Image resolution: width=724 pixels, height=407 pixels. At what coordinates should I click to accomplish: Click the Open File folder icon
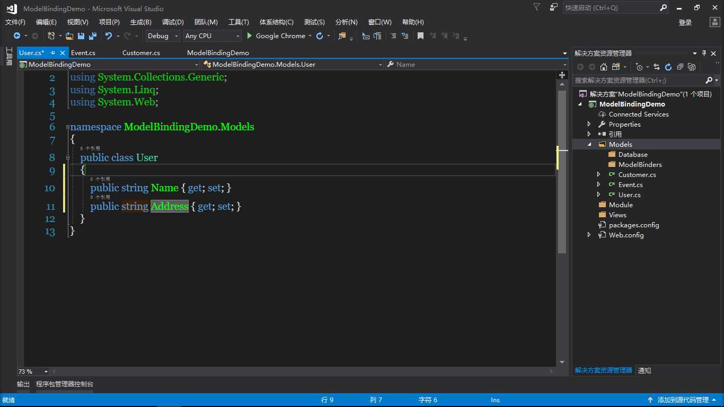69,36
